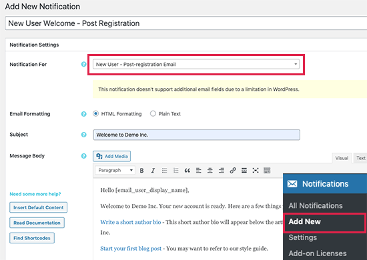The width and height of the screenshot is (367, 260).
Task: Open help for Notification For
Action: click(83, 64)
